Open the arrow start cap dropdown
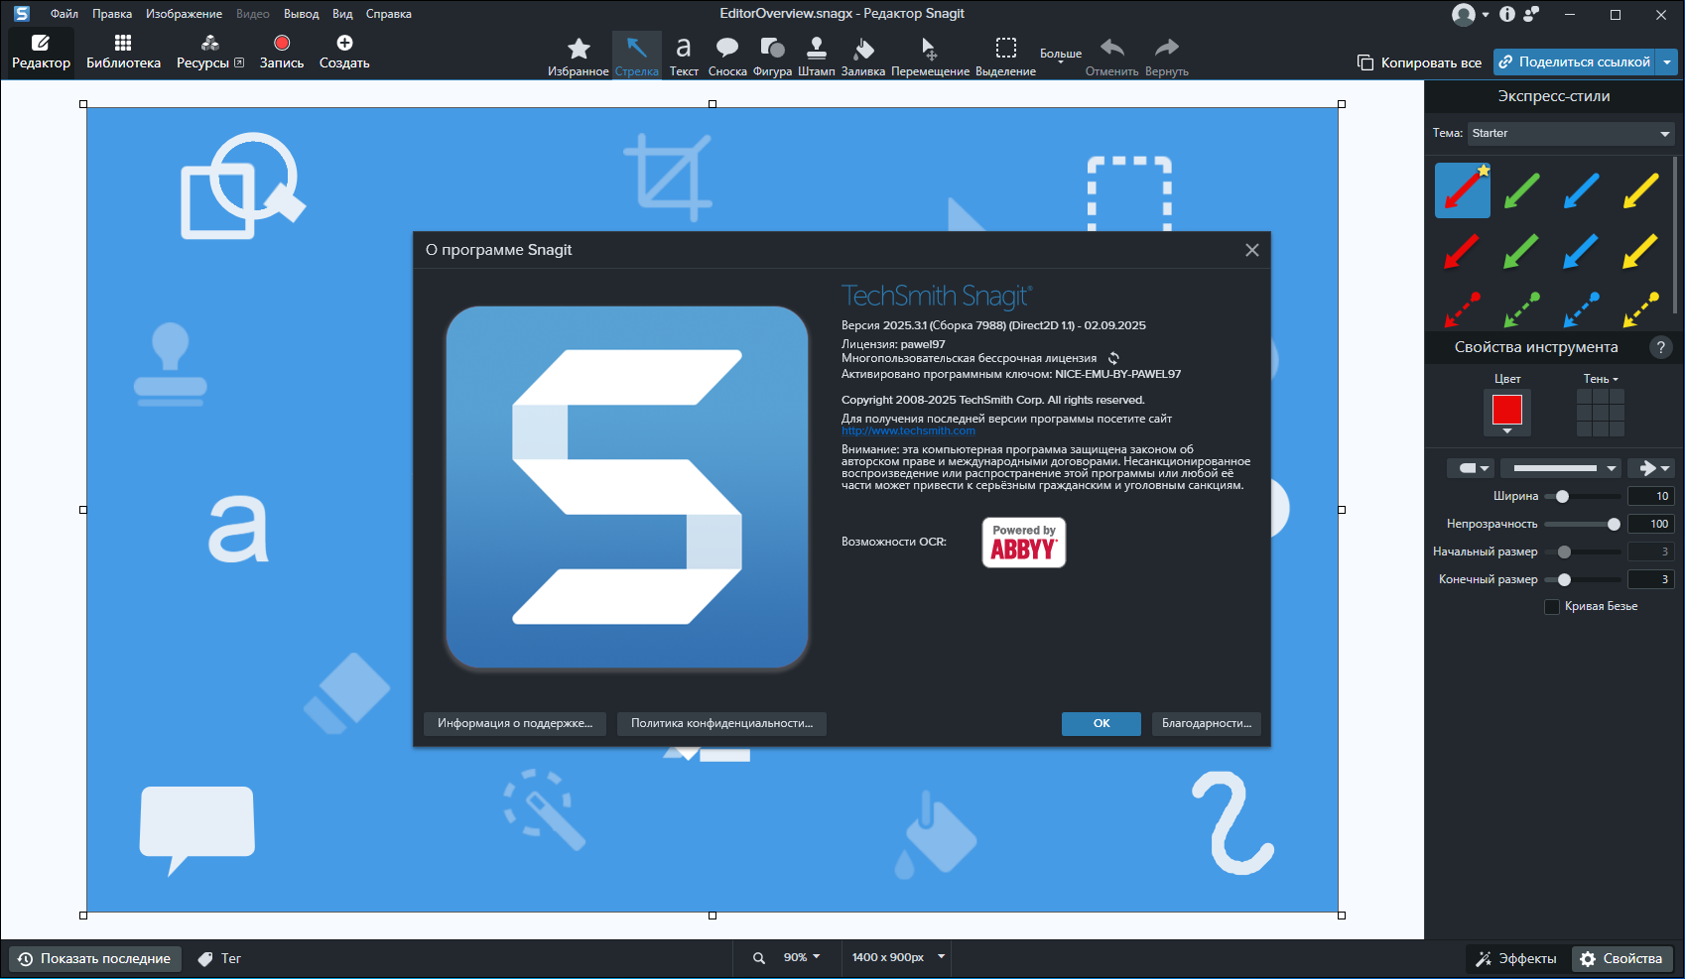Screen dimensions: 1685x979 pyautogui.click(x=1470, y=468)
